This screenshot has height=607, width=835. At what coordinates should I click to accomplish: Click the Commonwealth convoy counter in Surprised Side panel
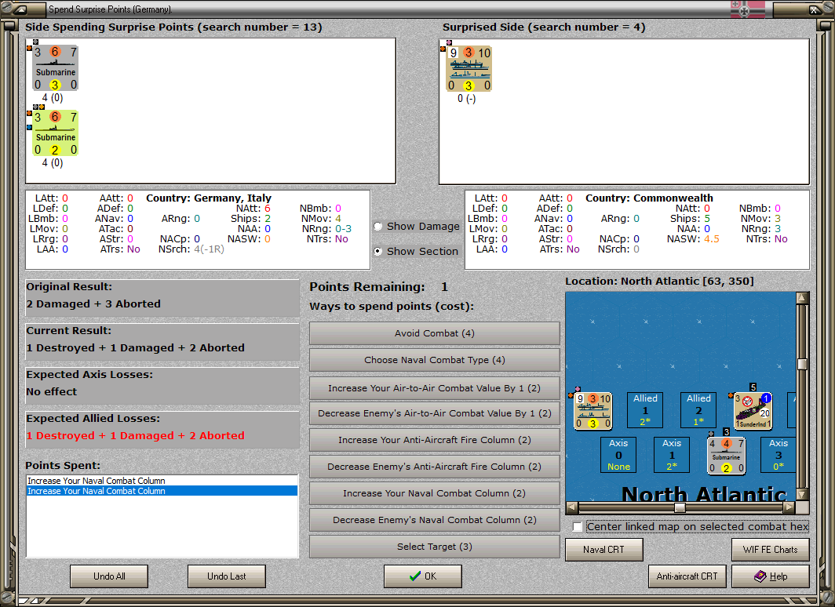click(x=469, y=69)
